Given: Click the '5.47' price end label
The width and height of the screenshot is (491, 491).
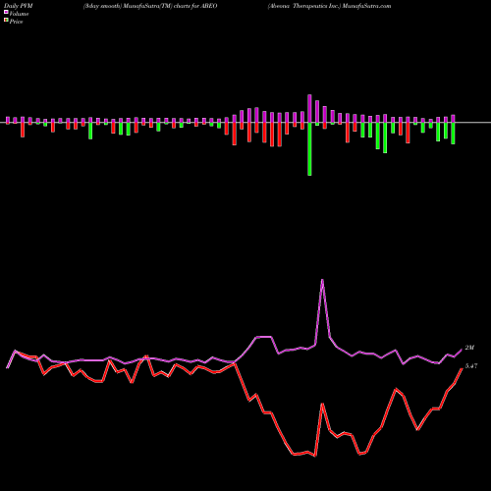Looking at the screenshot, I should pos(471,366).
